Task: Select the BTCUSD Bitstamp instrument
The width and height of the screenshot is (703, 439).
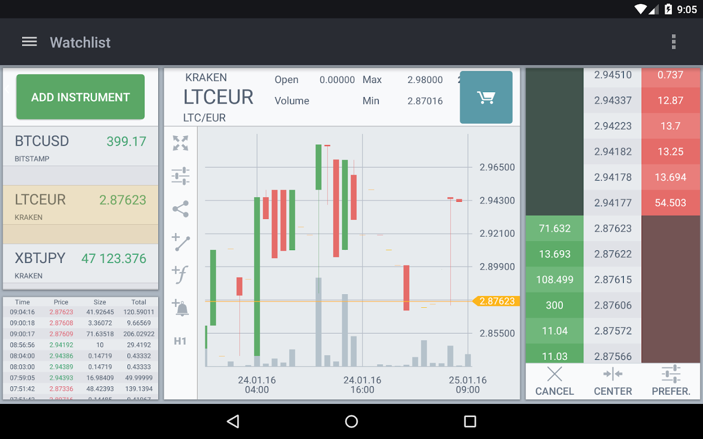Action: point(81,146)
